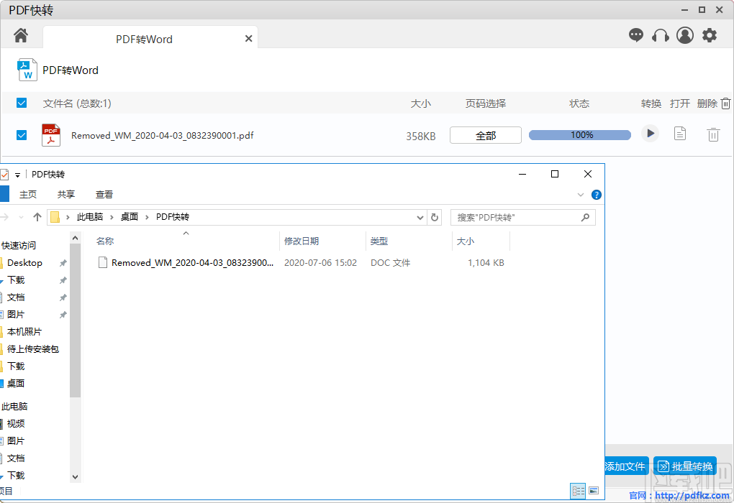Click the 批量转换 button

tap(684, 466)
